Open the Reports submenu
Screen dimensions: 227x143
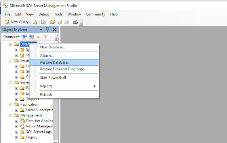(x=64, y=86)
